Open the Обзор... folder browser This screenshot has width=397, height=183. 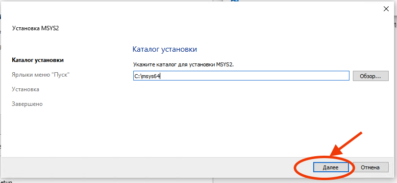pyautogui.click(x=371, y=76)
